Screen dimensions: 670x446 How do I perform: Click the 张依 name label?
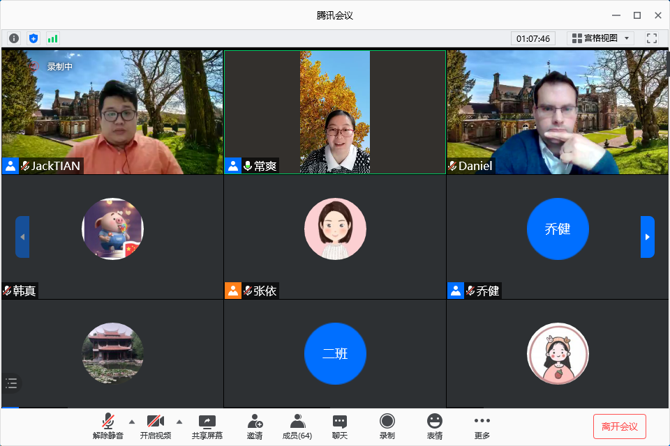[265, 291]
